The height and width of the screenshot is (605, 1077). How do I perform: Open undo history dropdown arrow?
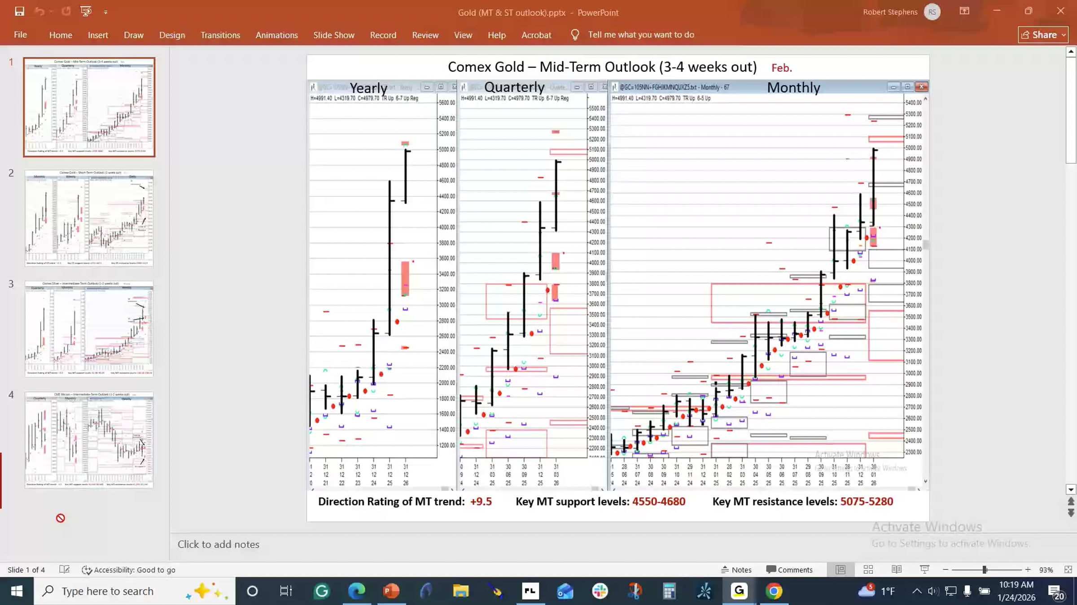[51, 12]
